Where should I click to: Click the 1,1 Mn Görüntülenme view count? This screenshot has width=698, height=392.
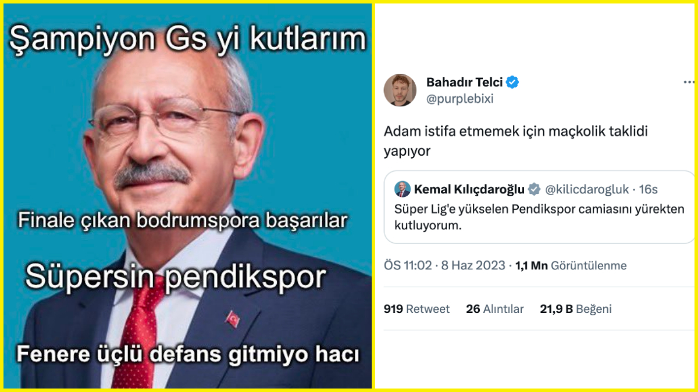tap(571, 265)
